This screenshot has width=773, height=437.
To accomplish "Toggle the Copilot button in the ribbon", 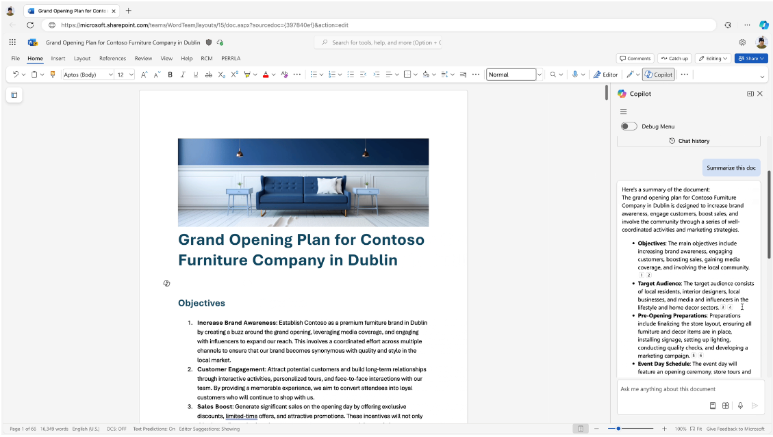I will tap(658, 75).
